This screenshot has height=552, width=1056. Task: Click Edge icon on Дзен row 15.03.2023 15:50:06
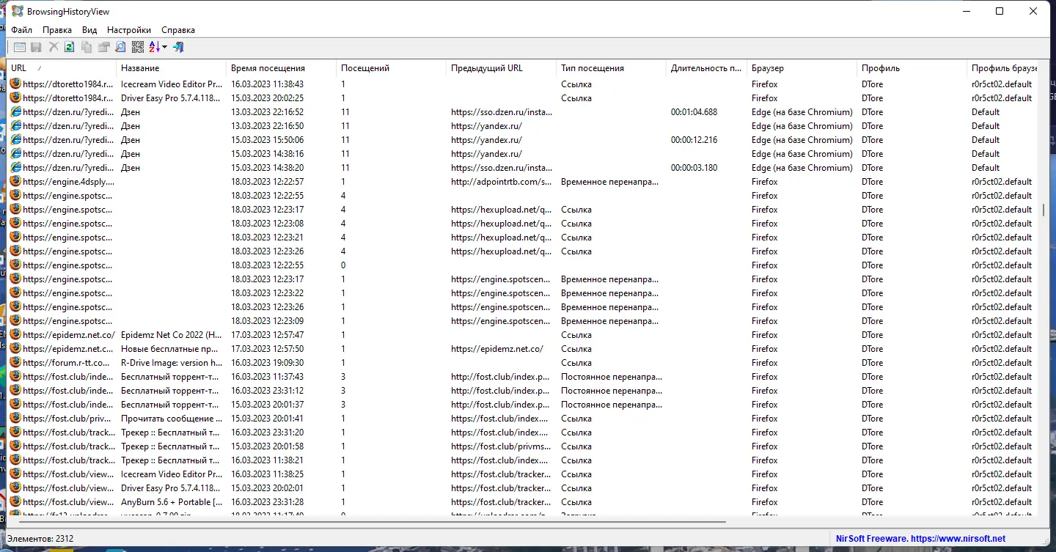[15, 140]
